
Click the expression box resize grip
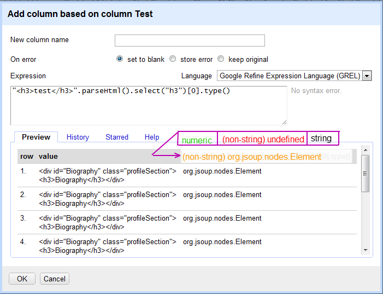[284, 123]
